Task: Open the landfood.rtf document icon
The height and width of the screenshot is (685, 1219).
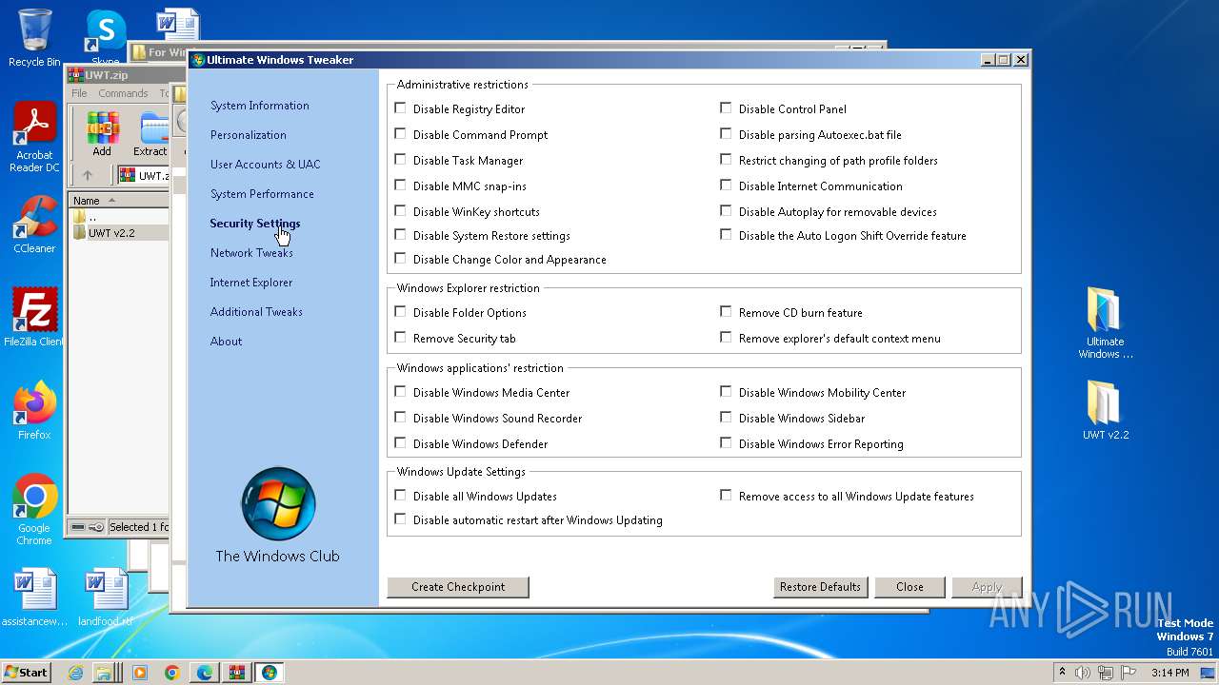Action: click(105, 597)
